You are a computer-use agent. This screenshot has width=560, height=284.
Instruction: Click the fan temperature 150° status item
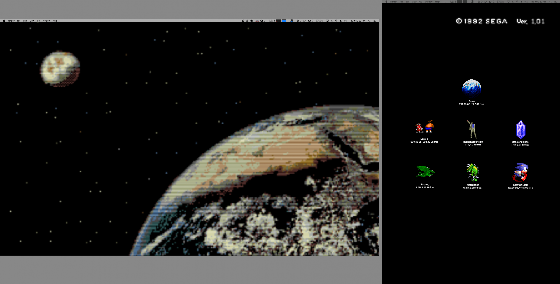(302, 21)
